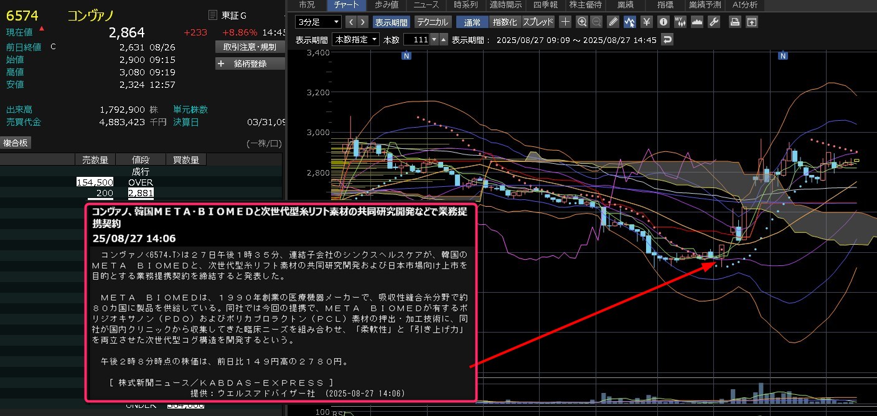Open the 3分足 timeframe dropdown
Screen dimensions: 877x416
tap(319, 22)
